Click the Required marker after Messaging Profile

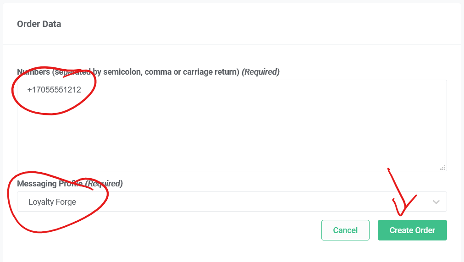pyautogui.click(x=104, y=184)
